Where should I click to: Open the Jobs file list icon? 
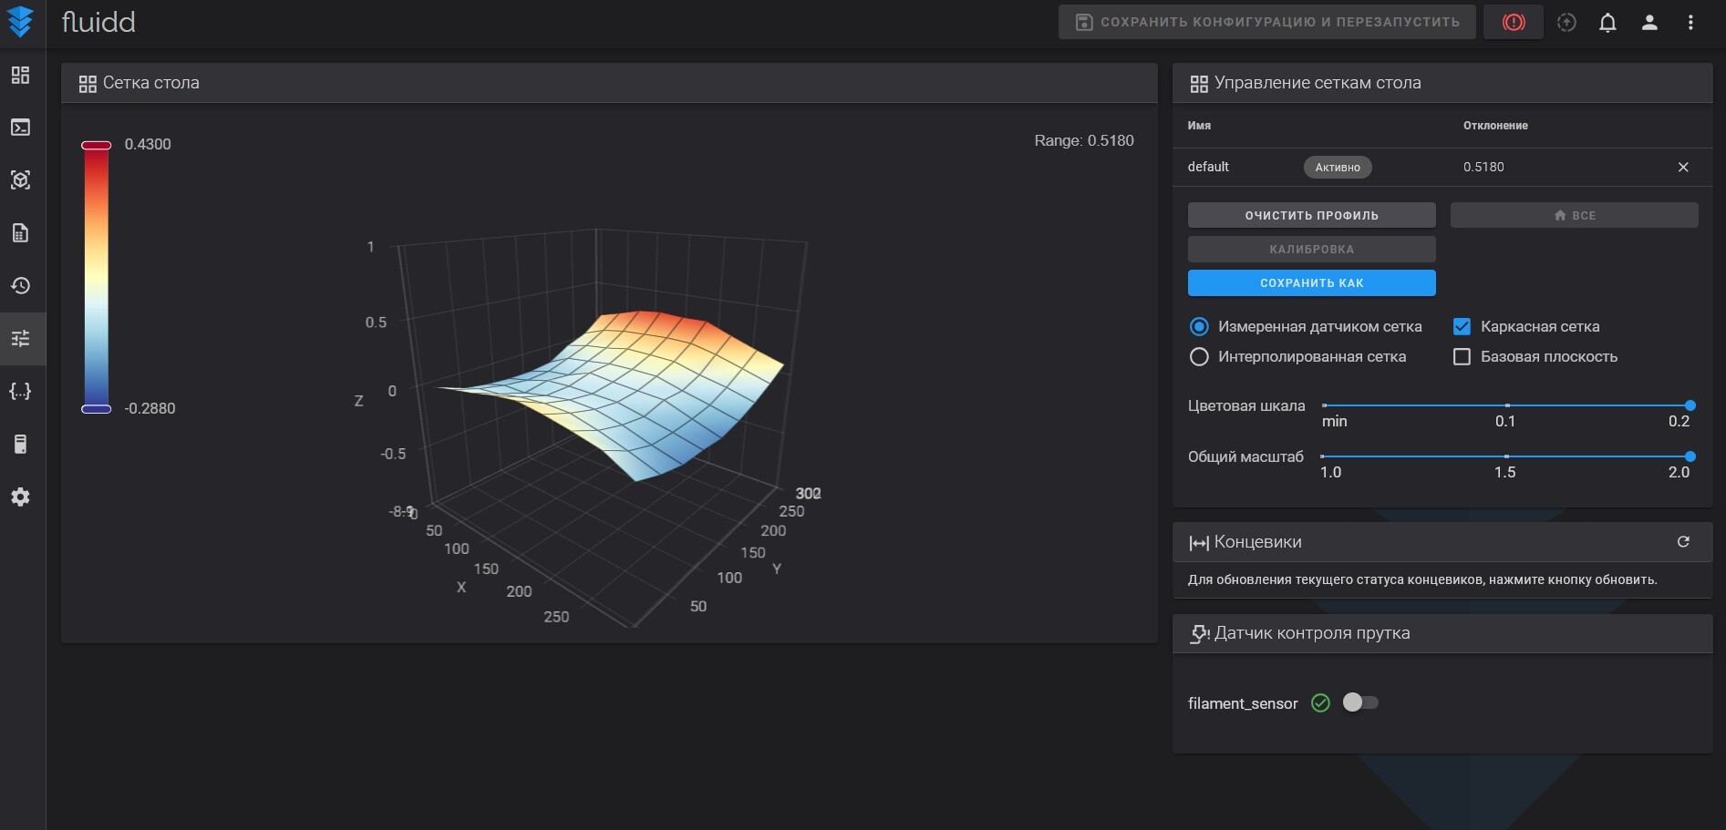coord(20,233)
